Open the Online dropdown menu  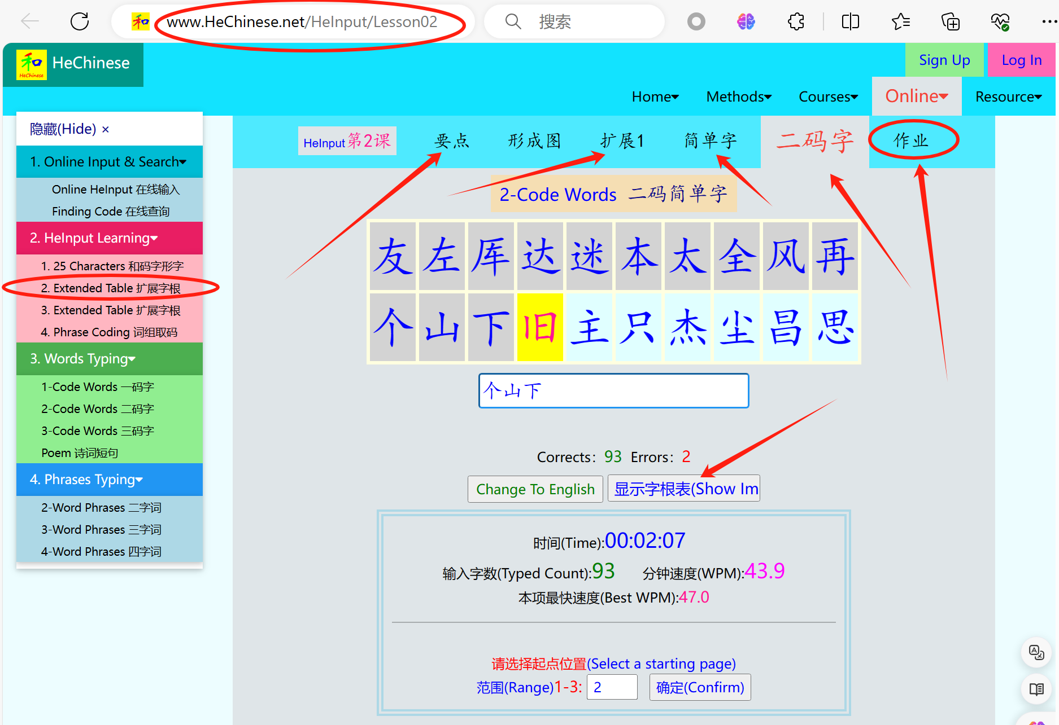tap(917, 96)
